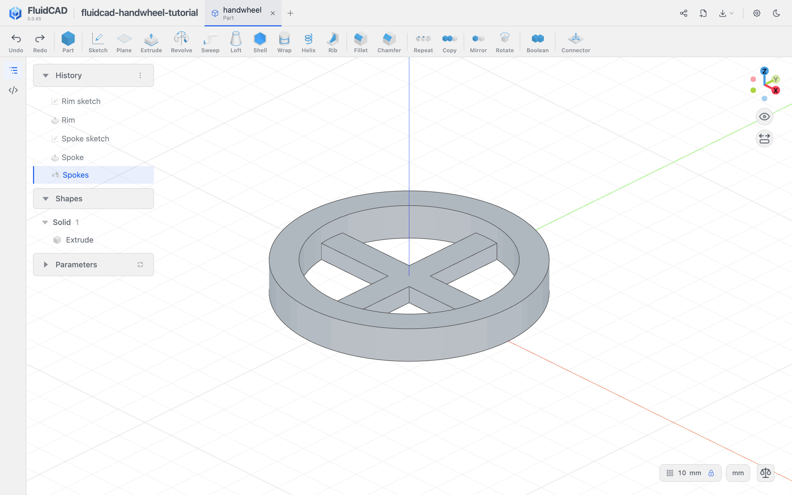Apply the Chamfer tool
Screen dimensions: 792x495
pyautogui.click(x=389, y=42)
